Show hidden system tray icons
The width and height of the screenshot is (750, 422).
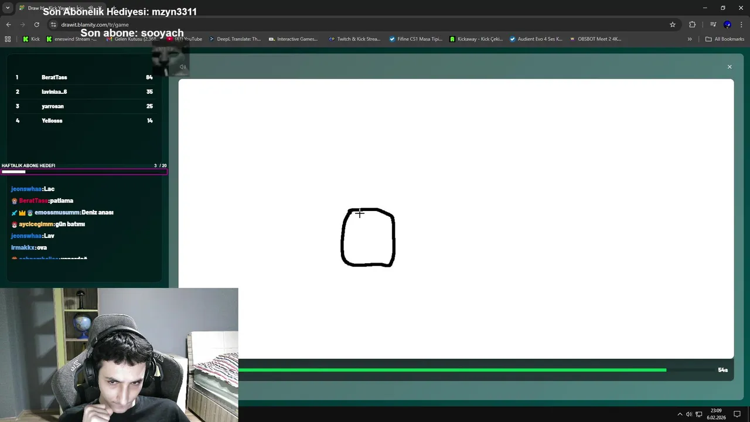point(680,414)
